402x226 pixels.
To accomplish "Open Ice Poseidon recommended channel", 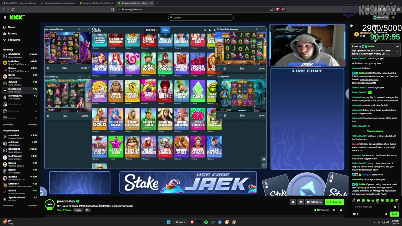I will point(20,157).
